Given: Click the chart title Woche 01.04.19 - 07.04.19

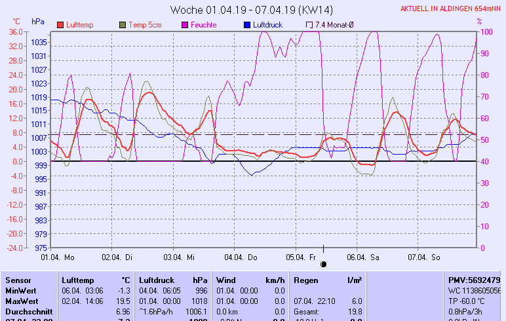Looking at the screenshot, I should 251,10.
